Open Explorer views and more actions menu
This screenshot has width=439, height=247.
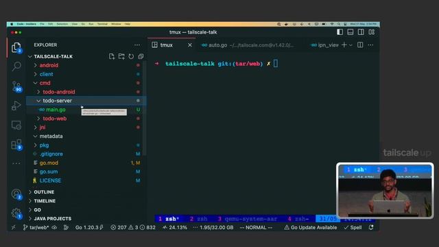(137, 45)
